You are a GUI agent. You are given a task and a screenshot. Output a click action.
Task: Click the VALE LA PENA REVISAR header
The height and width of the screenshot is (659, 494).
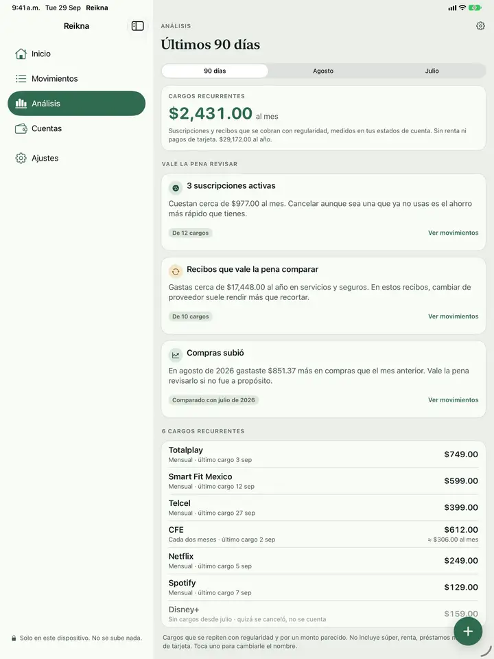(200, 164)
